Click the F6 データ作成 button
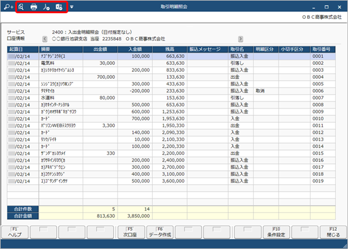Viewport: 348px width, 249px height. click(160, 232)
